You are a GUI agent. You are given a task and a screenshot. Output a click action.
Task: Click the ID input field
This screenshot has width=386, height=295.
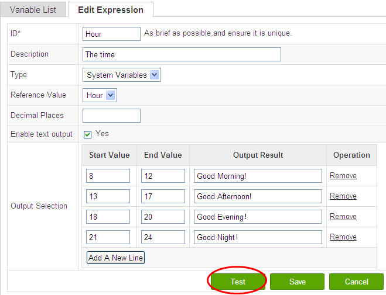[111, 34]
